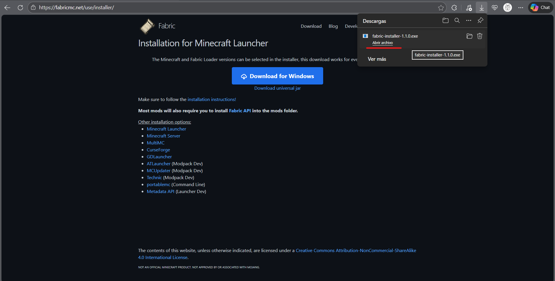
Task: Delete the fabric-installer download entry
Action: click(480, 36)
